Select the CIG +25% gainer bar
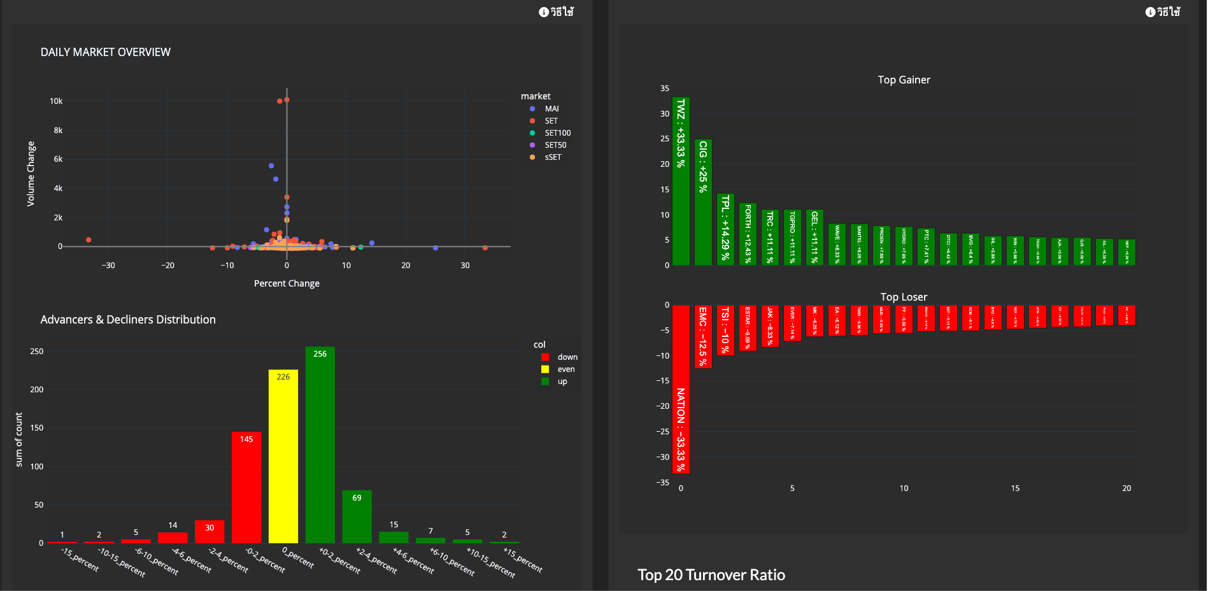 pos(703,203)
